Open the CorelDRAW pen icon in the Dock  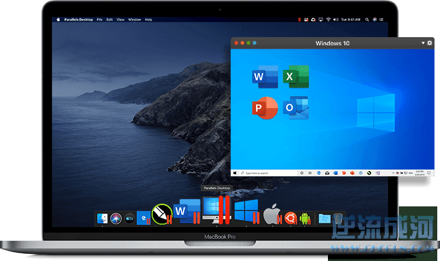(x=162, y=214)
